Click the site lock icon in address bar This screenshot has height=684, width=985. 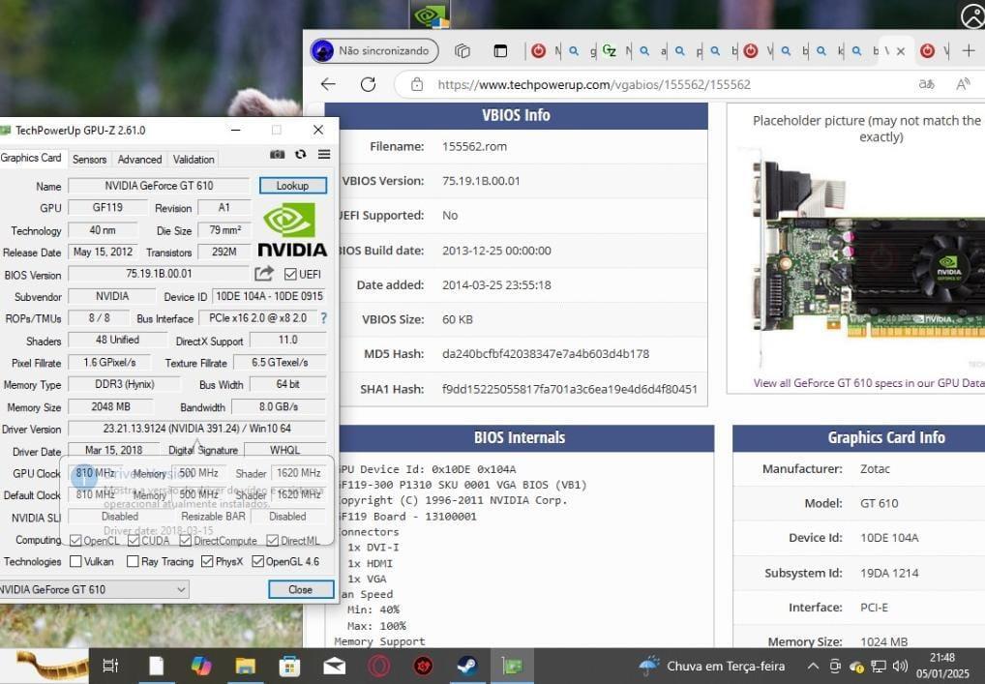click(x=416, y=84)
